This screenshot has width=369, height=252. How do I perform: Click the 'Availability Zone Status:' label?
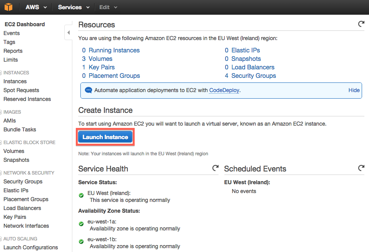tap(109, 211)
